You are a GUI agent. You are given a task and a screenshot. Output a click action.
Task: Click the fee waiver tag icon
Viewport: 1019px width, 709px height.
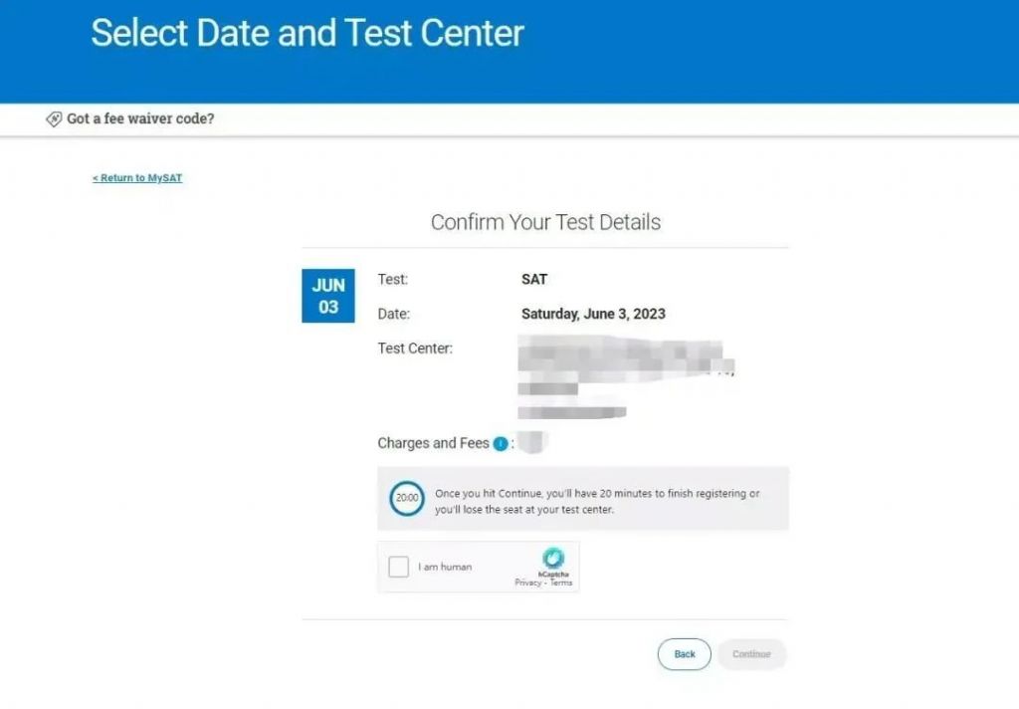54,119
